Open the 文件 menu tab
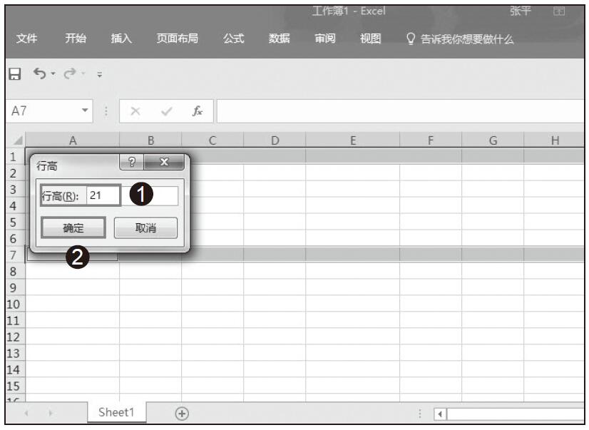The image size is (589, 430). [x=27, y=39]
